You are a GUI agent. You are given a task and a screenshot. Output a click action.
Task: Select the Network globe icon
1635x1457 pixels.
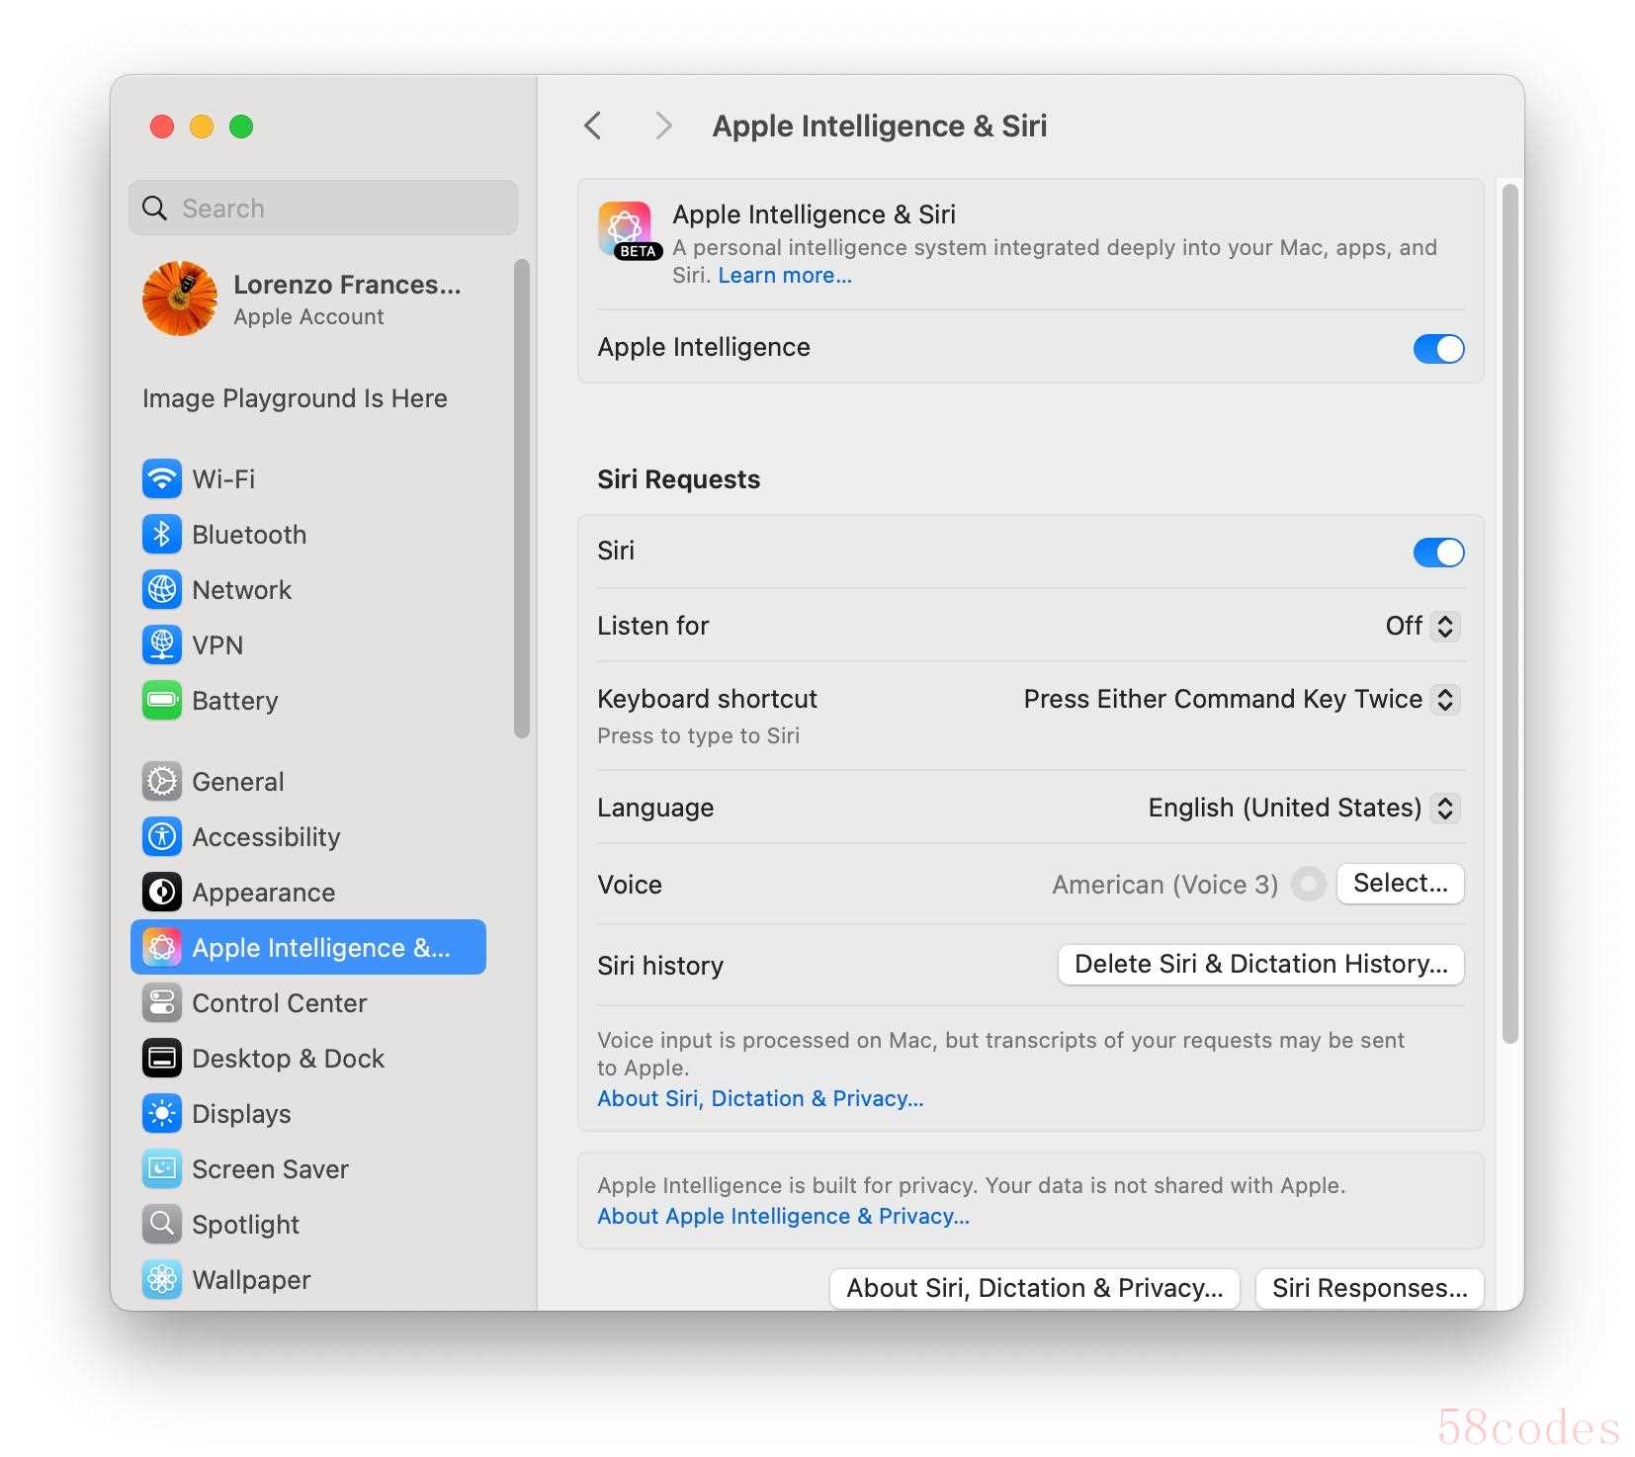tap(161, 590)
